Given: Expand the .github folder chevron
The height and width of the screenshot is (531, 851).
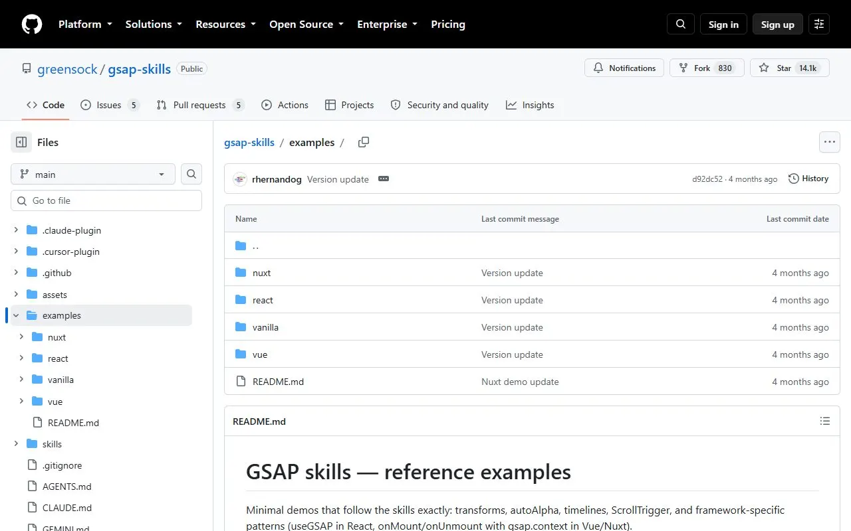Looking at the screenshot, I should (x=16, y=273).
